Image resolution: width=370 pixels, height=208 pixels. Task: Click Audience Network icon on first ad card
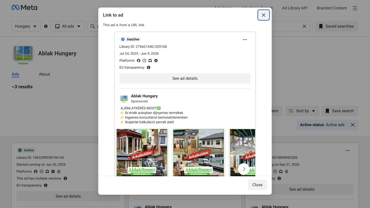[x=47, y=172]
